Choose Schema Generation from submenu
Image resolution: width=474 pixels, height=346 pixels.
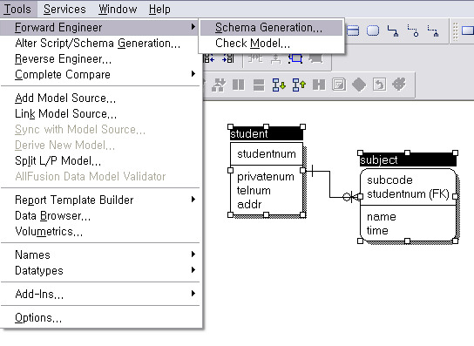[x=271, y=28]
